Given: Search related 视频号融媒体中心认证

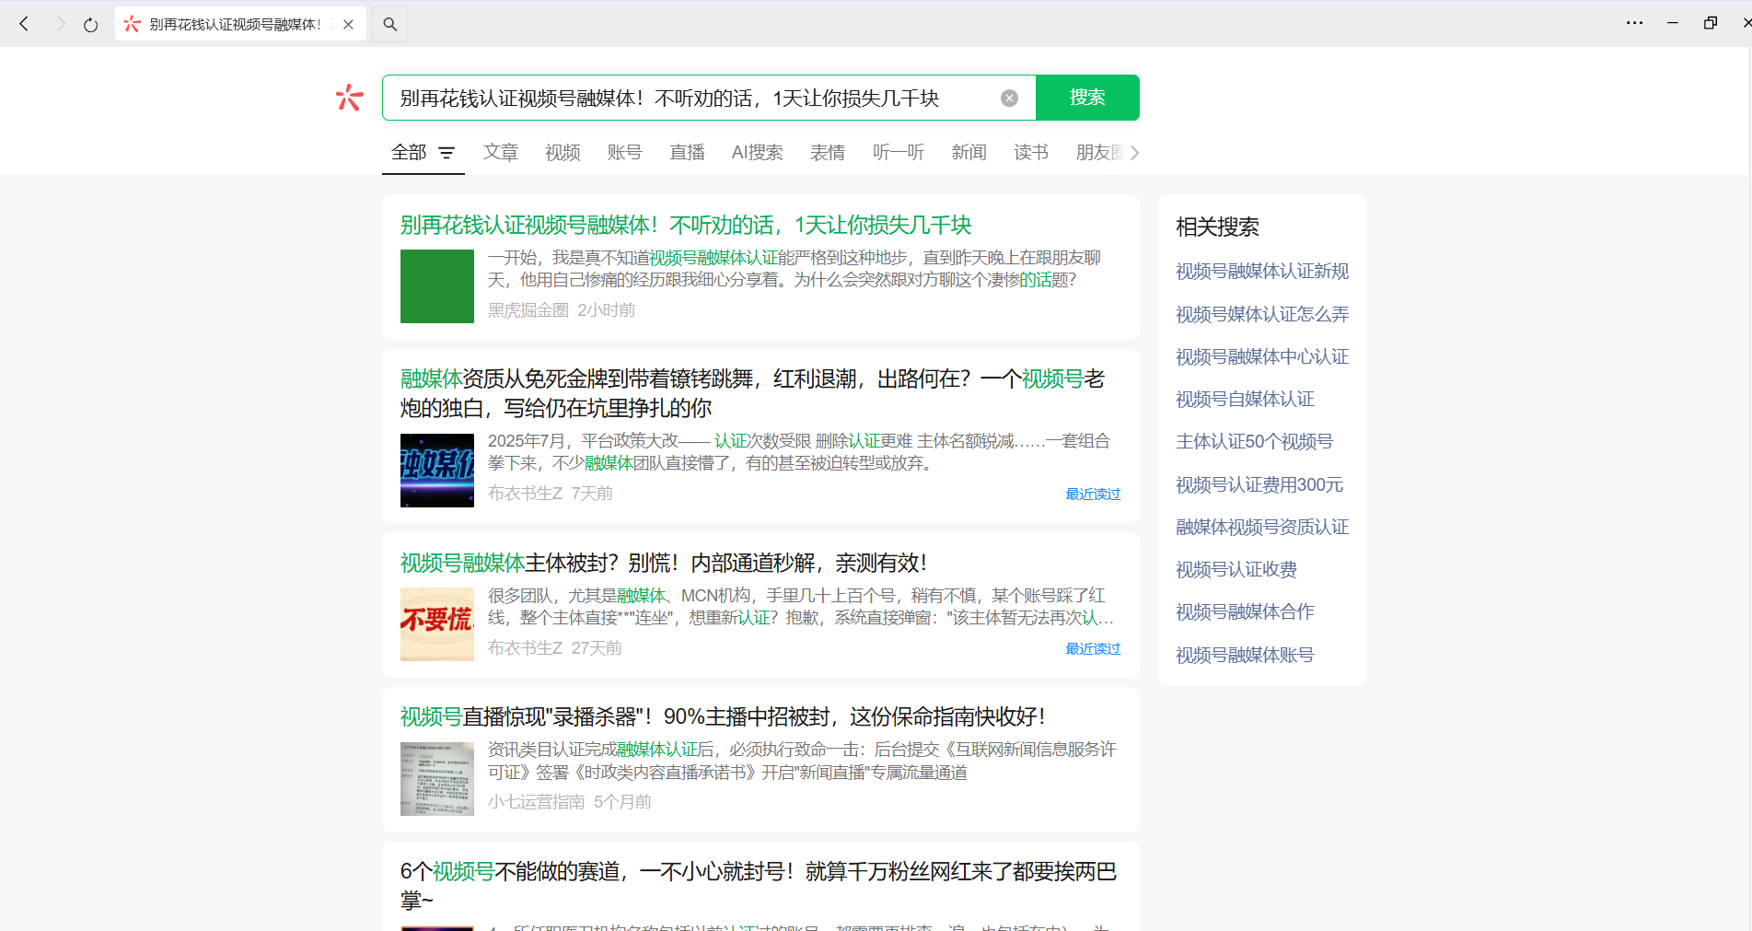Looking at the screenshot, I should point(1262,357).
